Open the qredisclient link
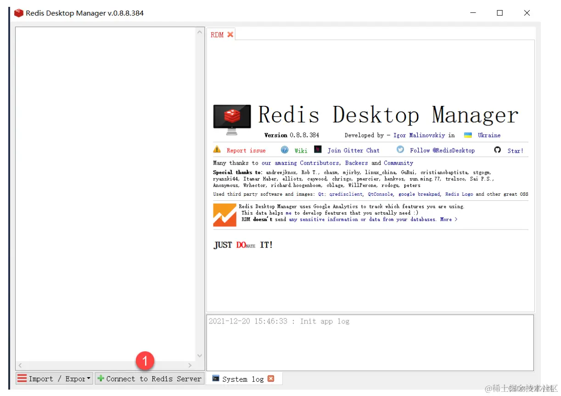This screenshot has width=561, height=396. coord(346,194)
